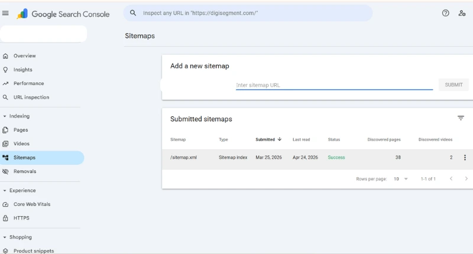Select Core Web Vitals in sidebar
473x254 pixels.
point(32,204)
